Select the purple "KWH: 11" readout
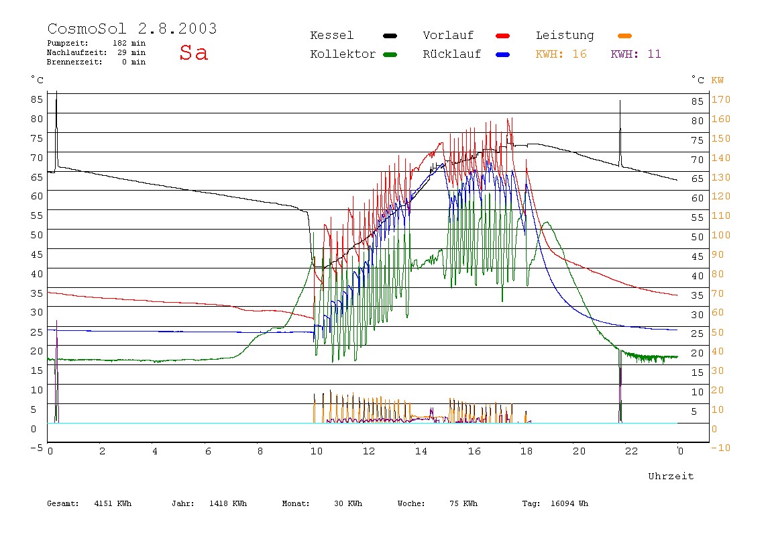The width and height of the screenshot is (770, 545). (x=636, y=54)
